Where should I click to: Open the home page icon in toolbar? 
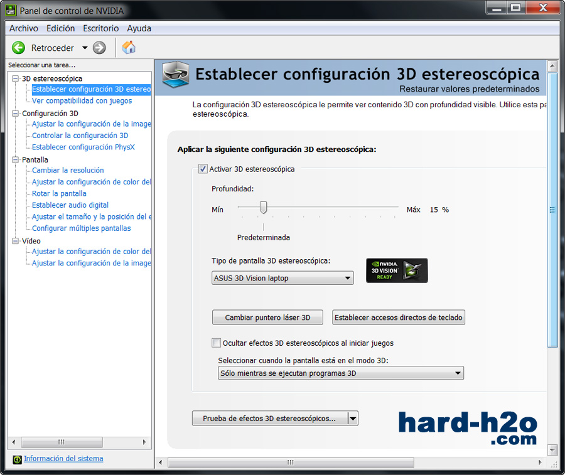[129, 48]
